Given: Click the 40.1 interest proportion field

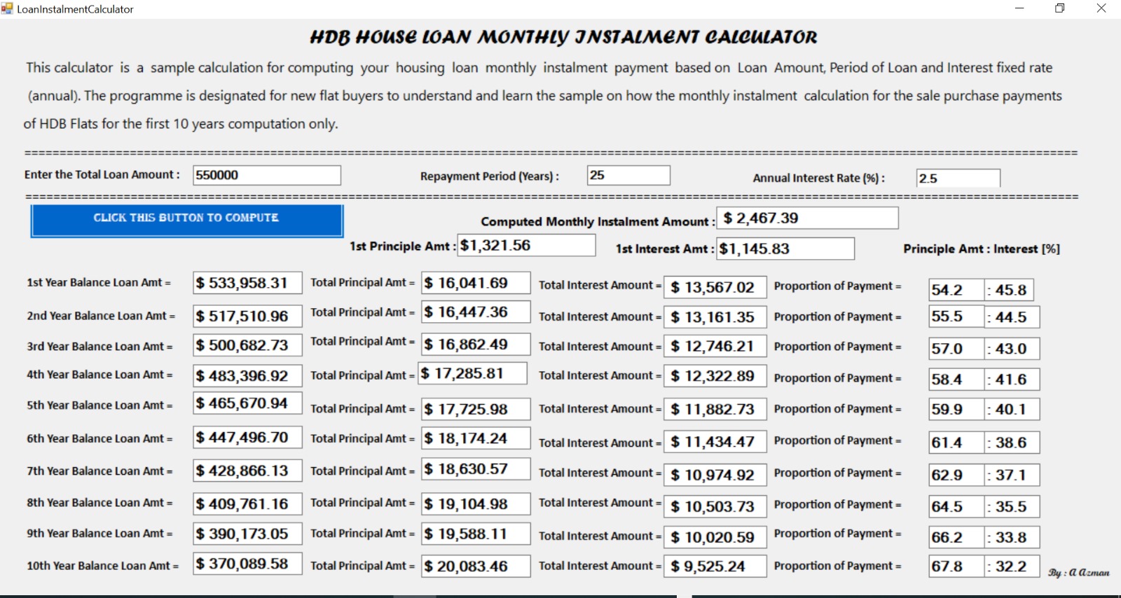Looking at the screenshot, I should [x=1012, y=409].
